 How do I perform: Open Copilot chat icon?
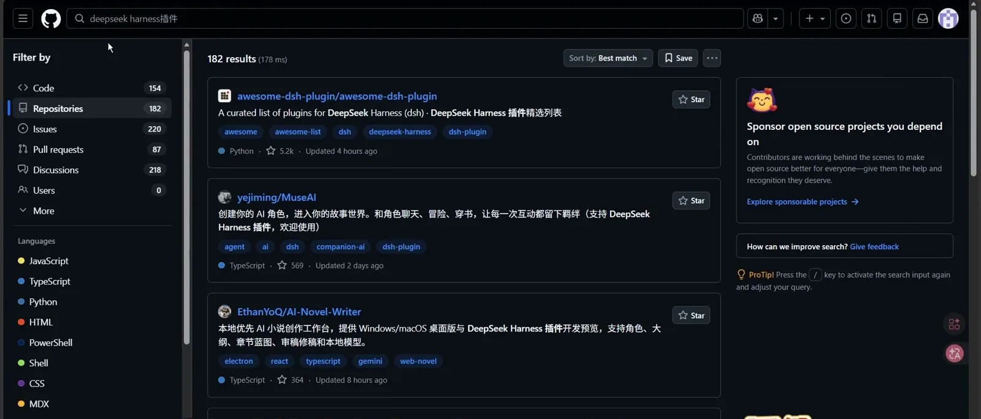click(x=758, y=18)
